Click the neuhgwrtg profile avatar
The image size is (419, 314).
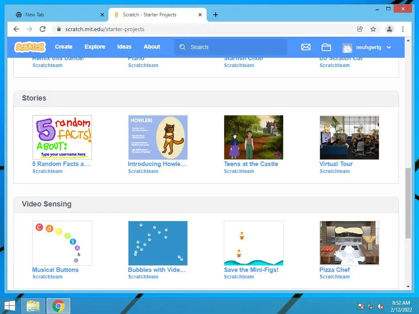347,47
